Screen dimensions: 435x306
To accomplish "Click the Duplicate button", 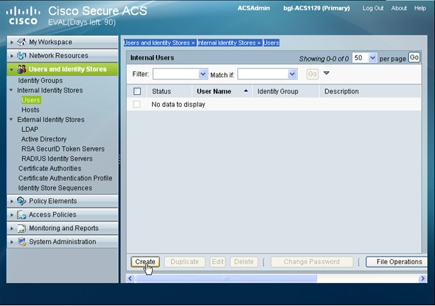I will click(x=184, y=261).
